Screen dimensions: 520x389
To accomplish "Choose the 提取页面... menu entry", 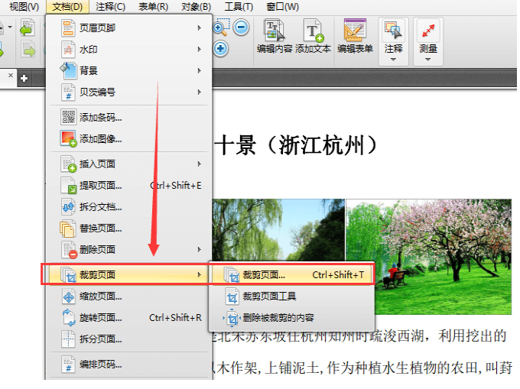I will click(x=129, y=185).
